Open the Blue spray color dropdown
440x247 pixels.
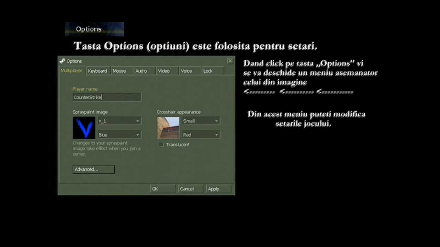click(x=119, y=135)
